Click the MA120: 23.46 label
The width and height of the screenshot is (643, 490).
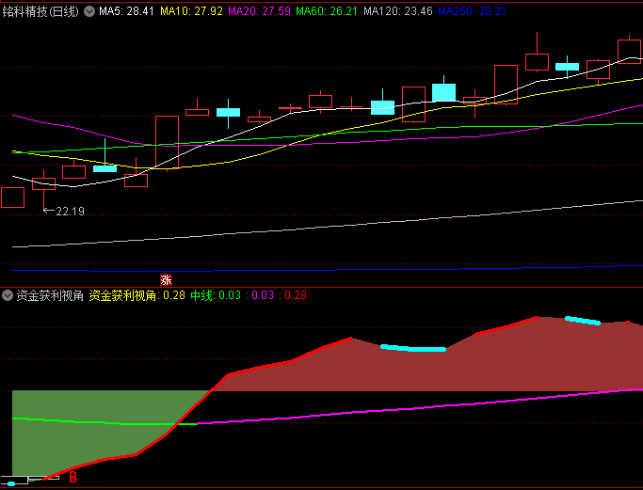click(x=398, y=11)
